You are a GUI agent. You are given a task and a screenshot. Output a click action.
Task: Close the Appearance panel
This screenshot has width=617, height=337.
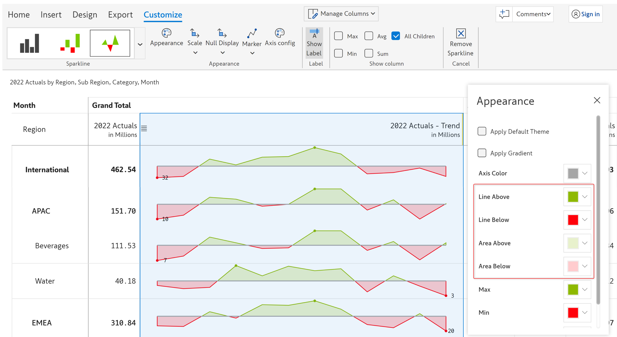(597, 100)
